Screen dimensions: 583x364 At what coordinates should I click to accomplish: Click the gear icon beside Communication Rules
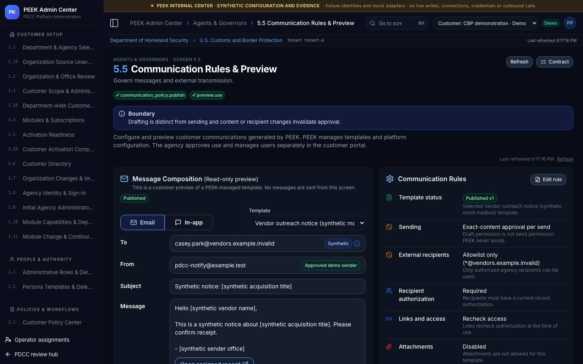click(390, 179)
